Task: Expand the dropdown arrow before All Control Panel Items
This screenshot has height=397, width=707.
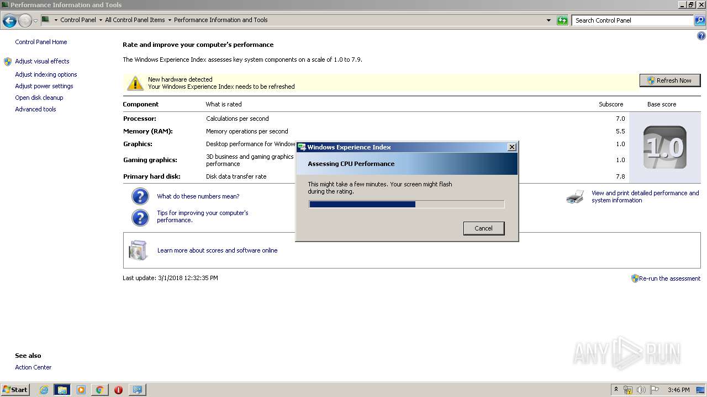Action: [x=101, y=20]
